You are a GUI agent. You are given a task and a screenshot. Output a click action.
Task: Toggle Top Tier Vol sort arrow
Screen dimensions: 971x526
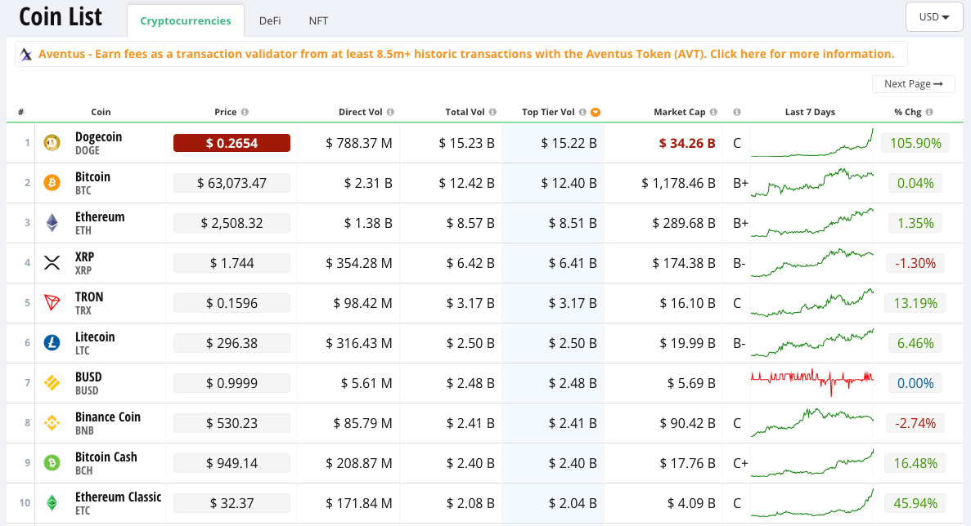pyautogui.click(x=595, y=112)
